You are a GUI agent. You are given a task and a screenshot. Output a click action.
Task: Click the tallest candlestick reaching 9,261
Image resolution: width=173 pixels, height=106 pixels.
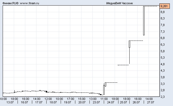[144, 21]
